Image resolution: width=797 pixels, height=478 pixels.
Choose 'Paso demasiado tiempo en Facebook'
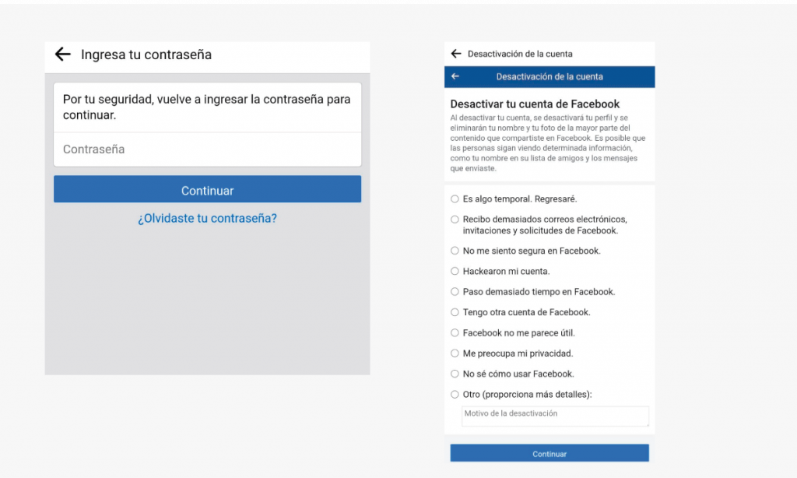[455, 291]
